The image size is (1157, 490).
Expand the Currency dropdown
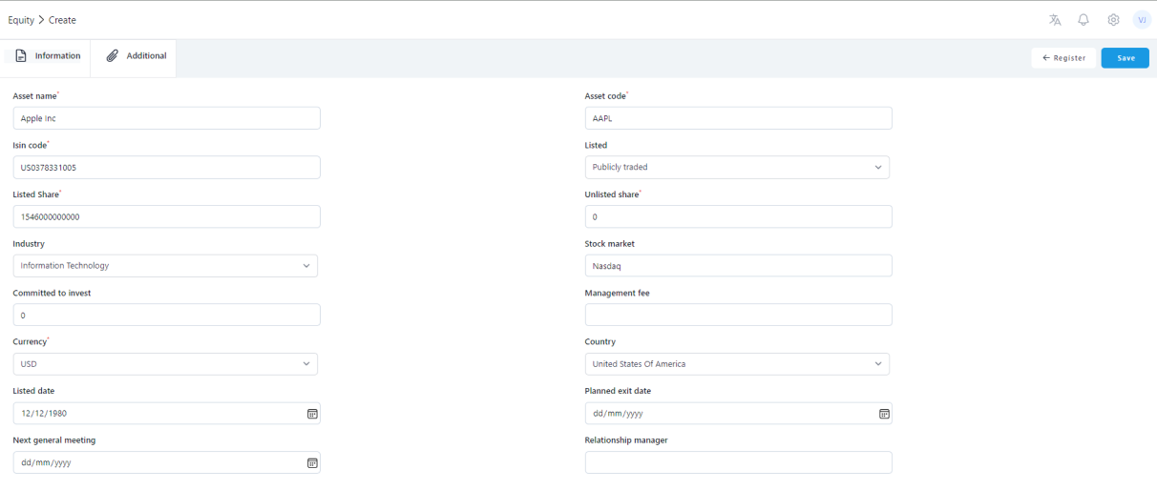[x=165, y=364]
